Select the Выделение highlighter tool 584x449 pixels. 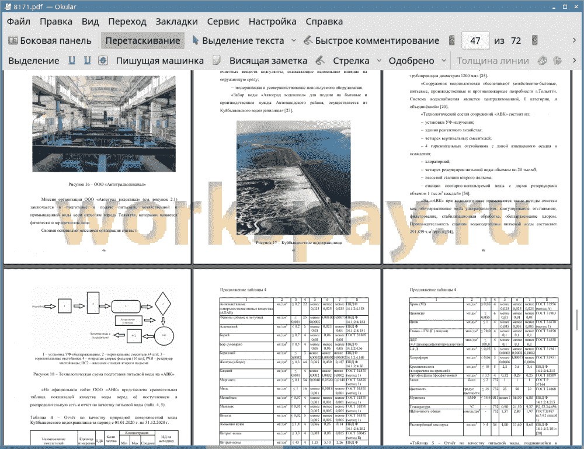click(x=33, y=60)
